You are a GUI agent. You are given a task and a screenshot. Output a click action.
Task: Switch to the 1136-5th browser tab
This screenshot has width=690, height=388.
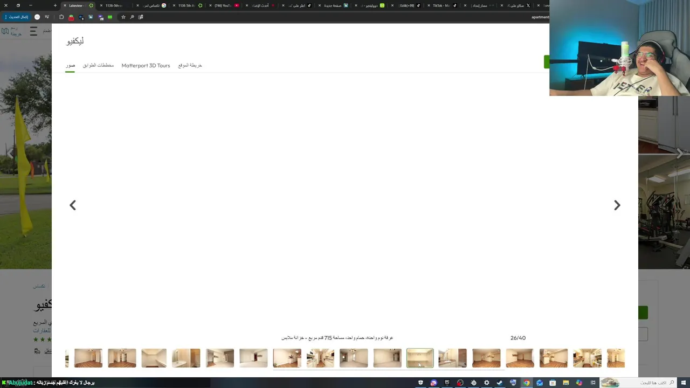[x=114, y=5]
